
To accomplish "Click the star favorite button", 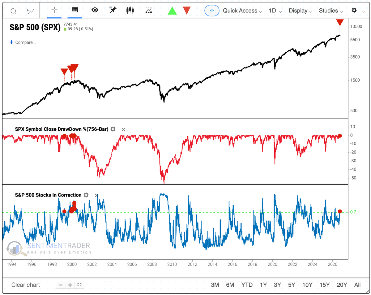I will pyautogui.click(x=212, y=11).
